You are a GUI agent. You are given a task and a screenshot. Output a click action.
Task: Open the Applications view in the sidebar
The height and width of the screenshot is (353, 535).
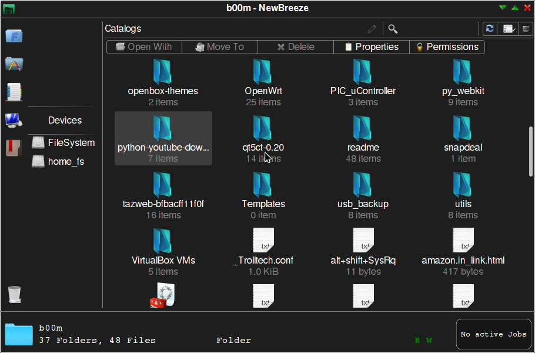(x=14, y=64)
